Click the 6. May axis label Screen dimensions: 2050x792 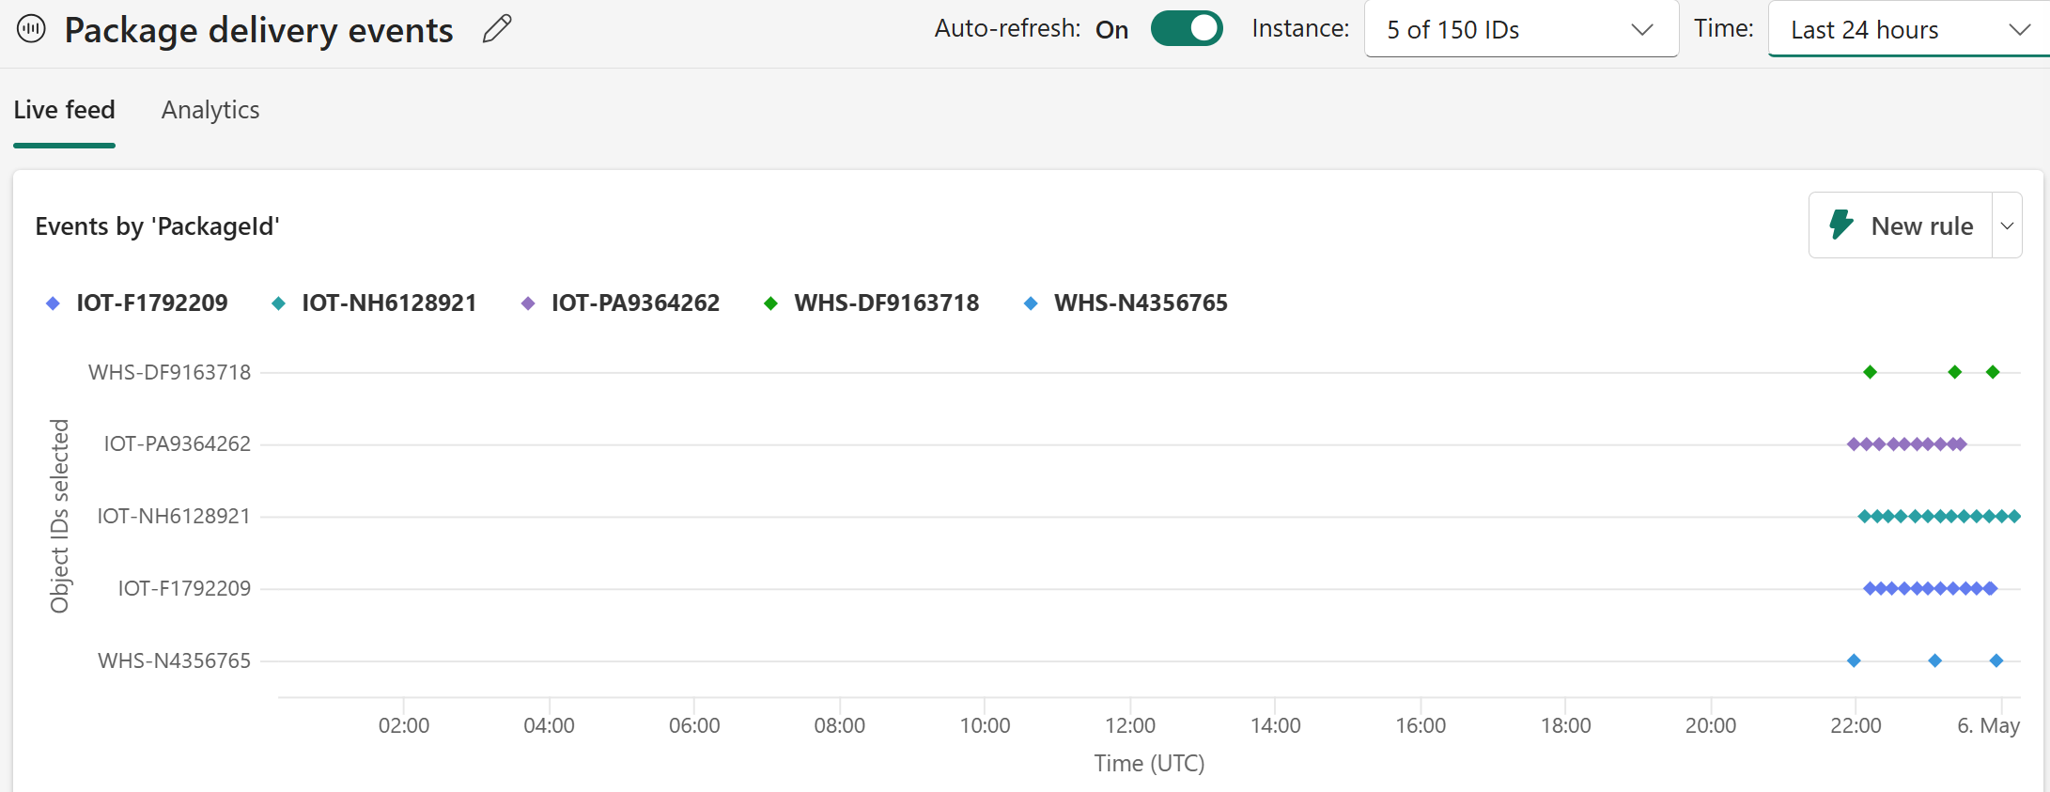(1988, 725)
